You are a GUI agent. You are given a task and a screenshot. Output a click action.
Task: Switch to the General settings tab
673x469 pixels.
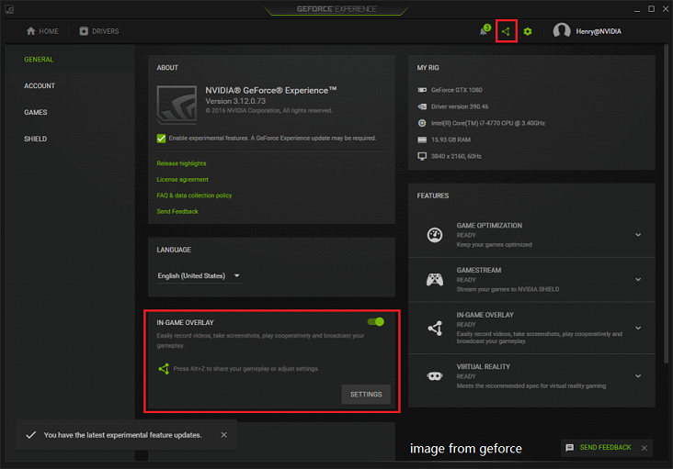pyautogui.click(x=39, y=60)
